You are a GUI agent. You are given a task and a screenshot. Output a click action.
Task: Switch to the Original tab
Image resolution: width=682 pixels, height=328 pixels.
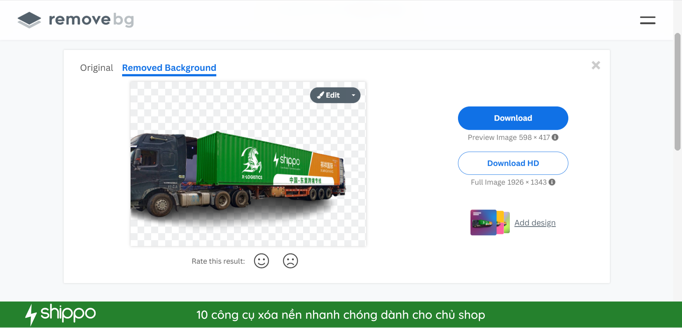point(97,68)
